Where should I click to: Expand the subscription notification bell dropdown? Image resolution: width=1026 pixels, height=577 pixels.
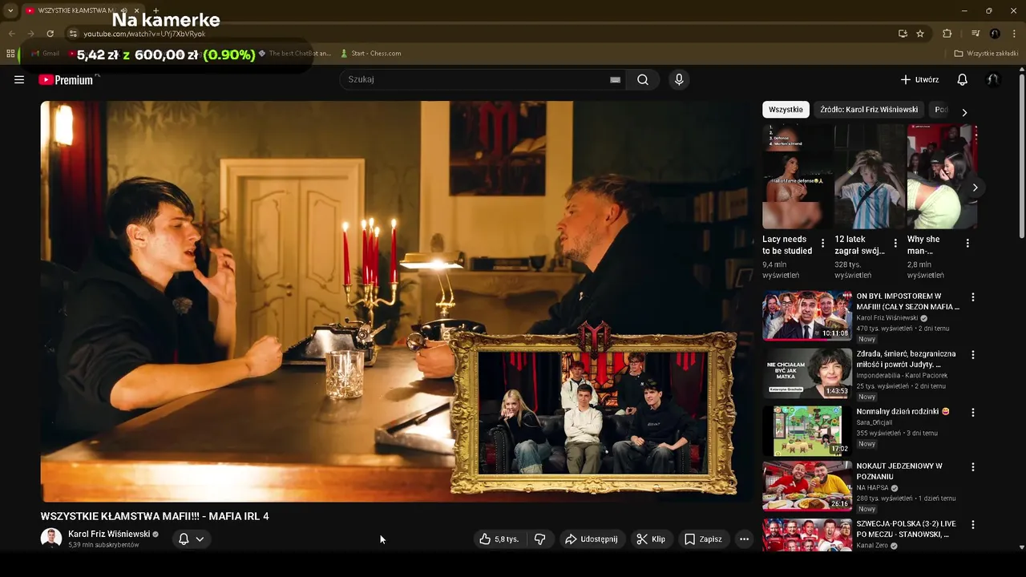click(192, 539)
